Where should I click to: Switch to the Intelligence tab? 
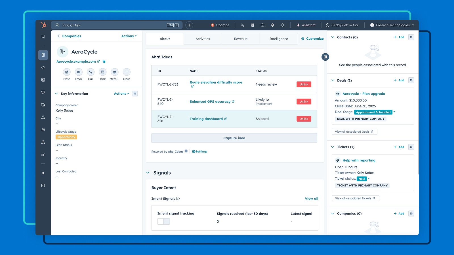tap(279, 39)
